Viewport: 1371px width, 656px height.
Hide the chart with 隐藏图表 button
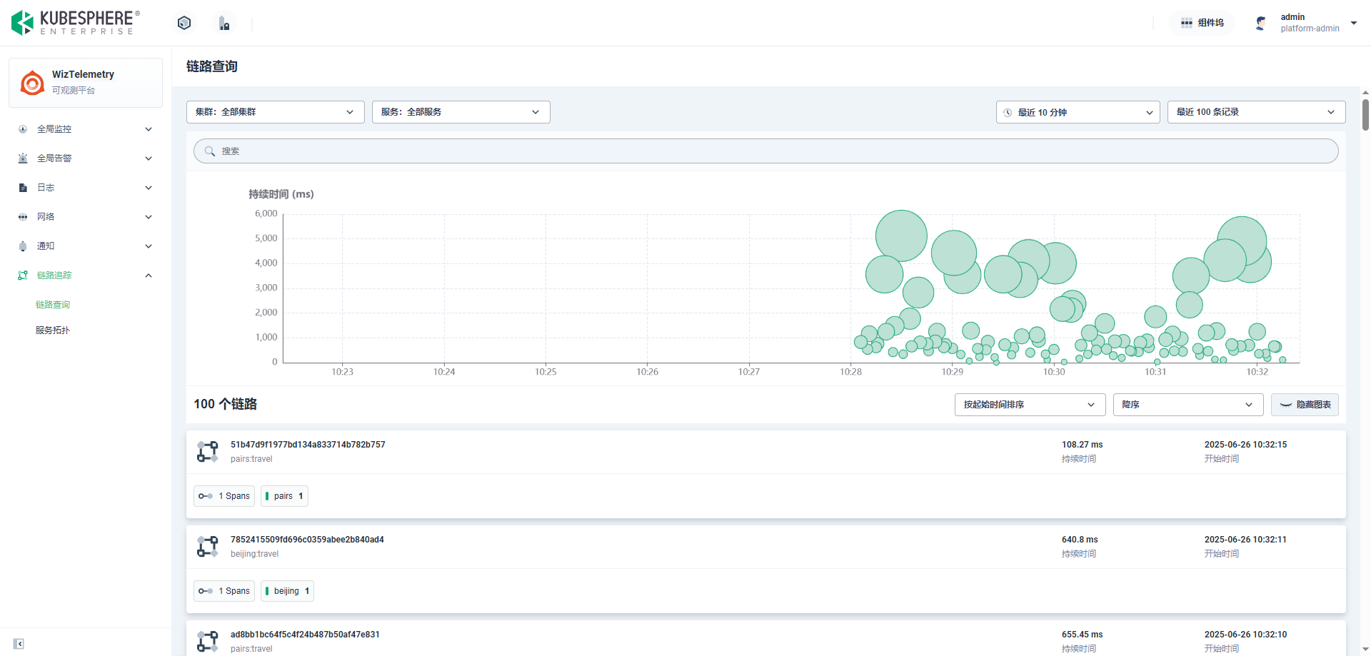[x=1305, y=405]
